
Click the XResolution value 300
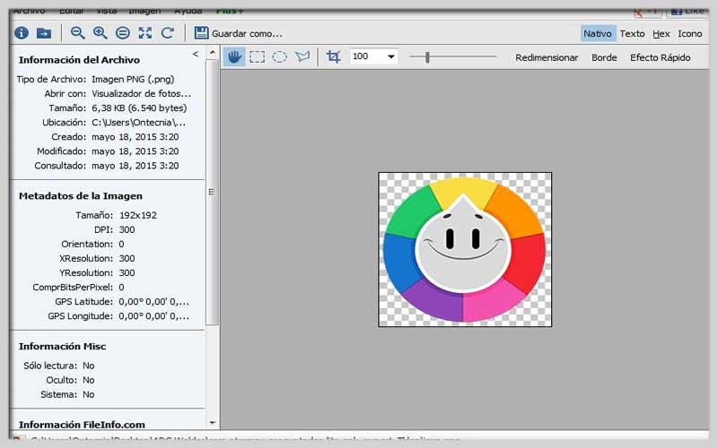tap(127, 259)
